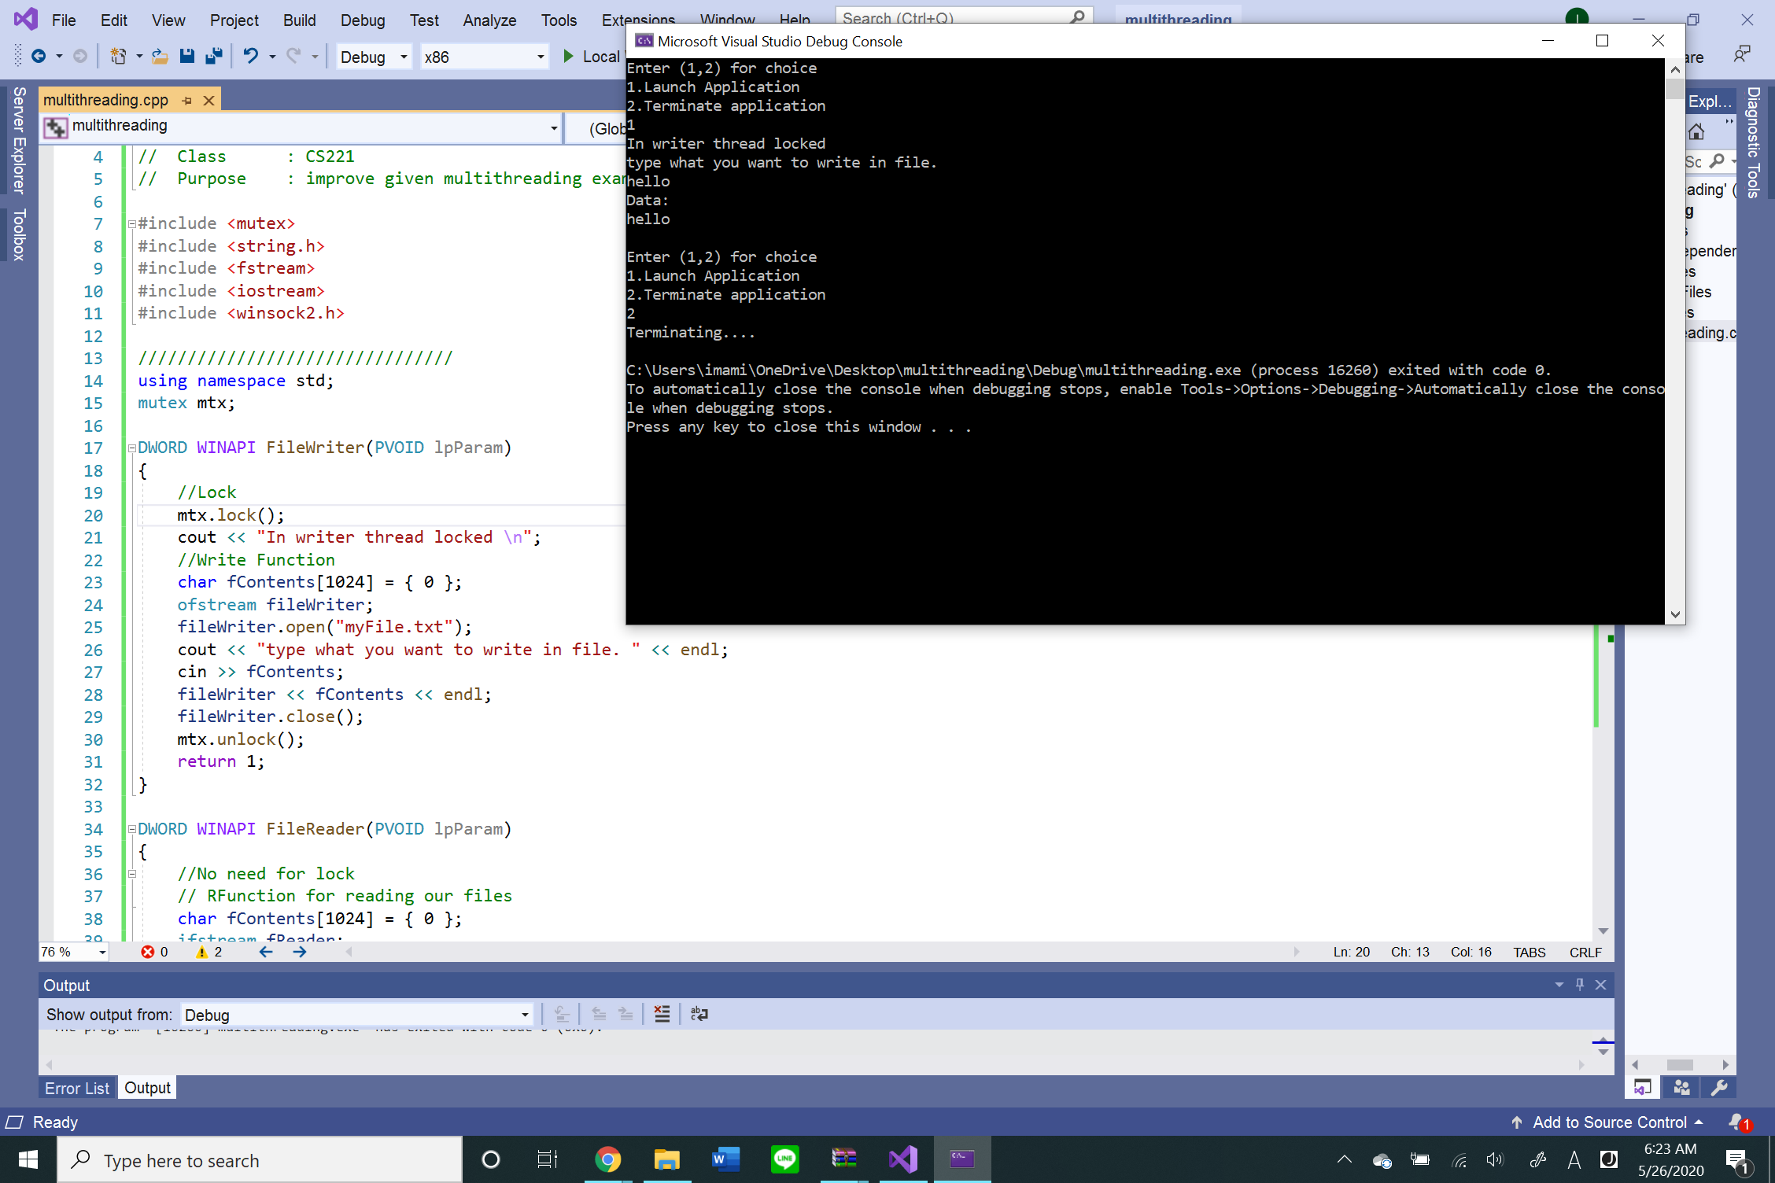Click the New Project toolbar icon
Image resolution: width=1775 pixels, height=1183 pixels.
(118, 57)
